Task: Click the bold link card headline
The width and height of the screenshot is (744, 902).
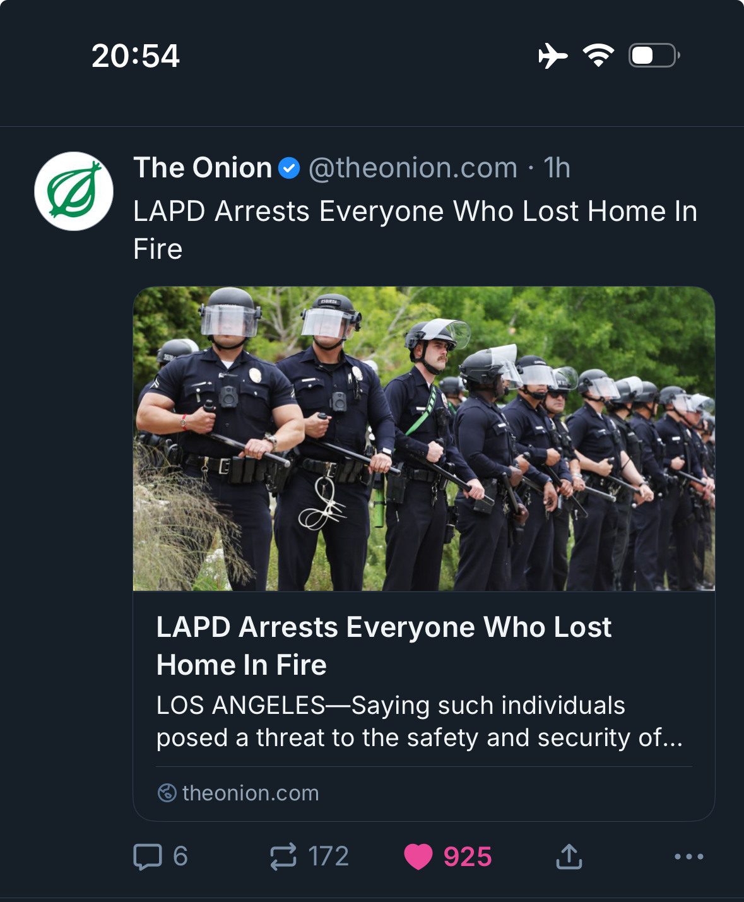Action: [x=384, y=646]
